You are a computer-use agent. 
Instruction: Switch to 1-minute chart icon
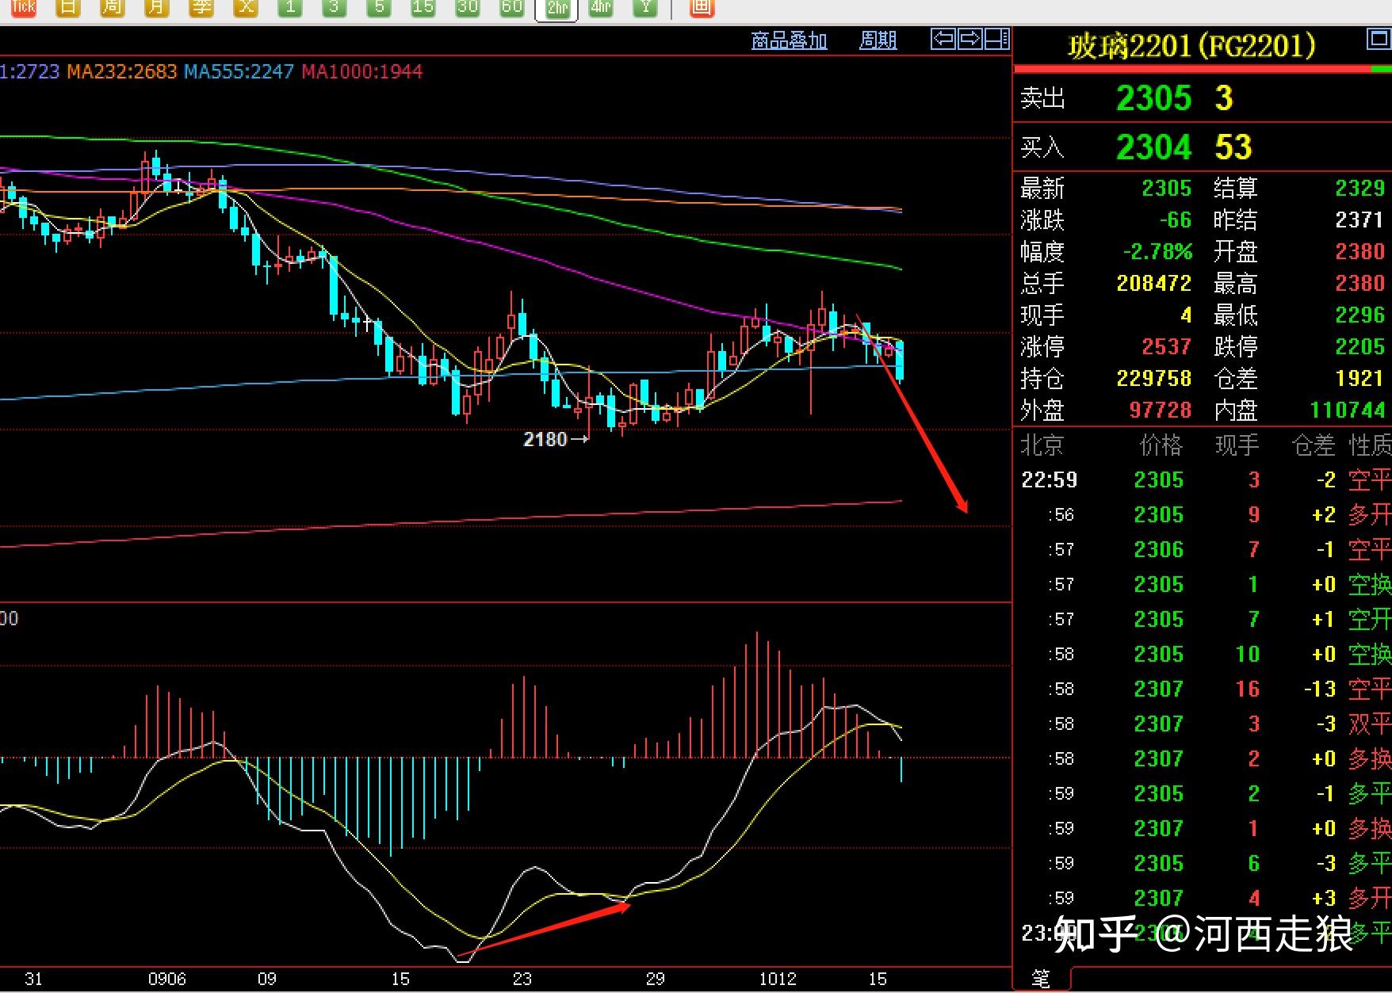[x=290, y=8]
